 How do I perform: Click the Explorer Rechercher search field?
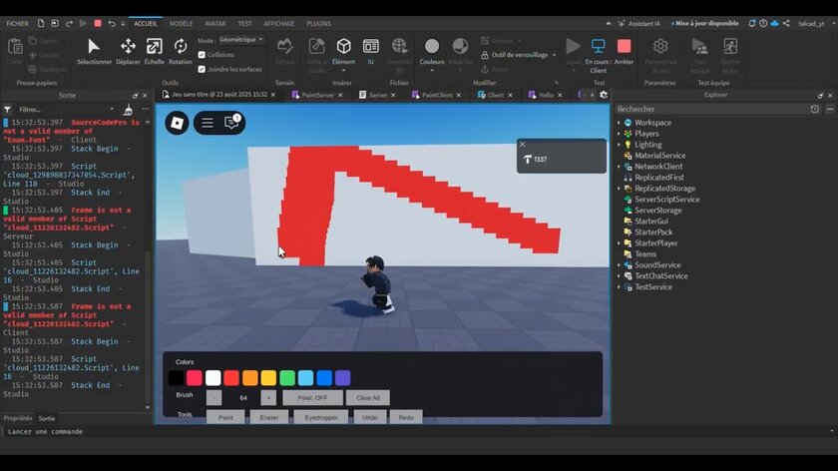point(710,109)
